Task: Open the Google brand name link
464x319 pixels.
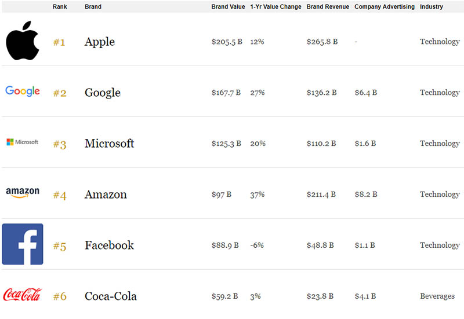Action: pyautogui.click(x=103, y=93)
